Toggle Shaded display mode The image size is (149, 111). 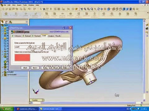point(127,9)
